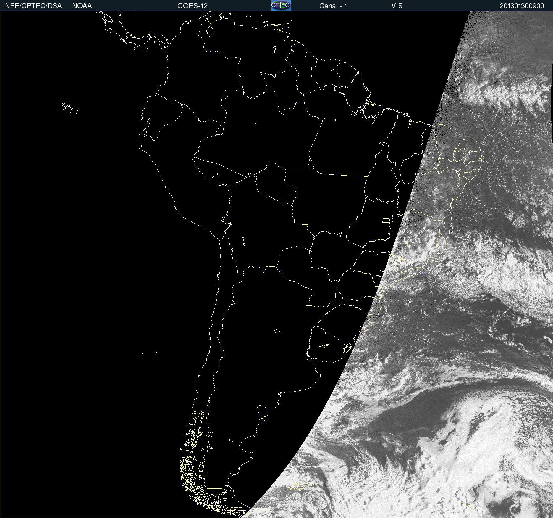
Task: Click the NOAA label in the header
Action: pos(82,6)
